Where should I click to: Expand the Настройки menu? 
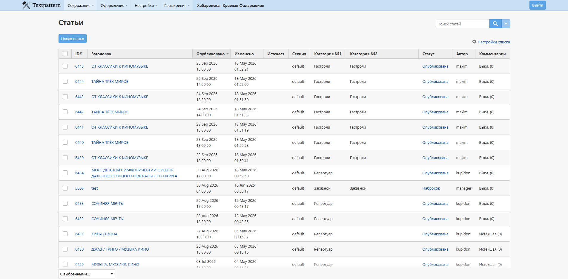point(146,5)
